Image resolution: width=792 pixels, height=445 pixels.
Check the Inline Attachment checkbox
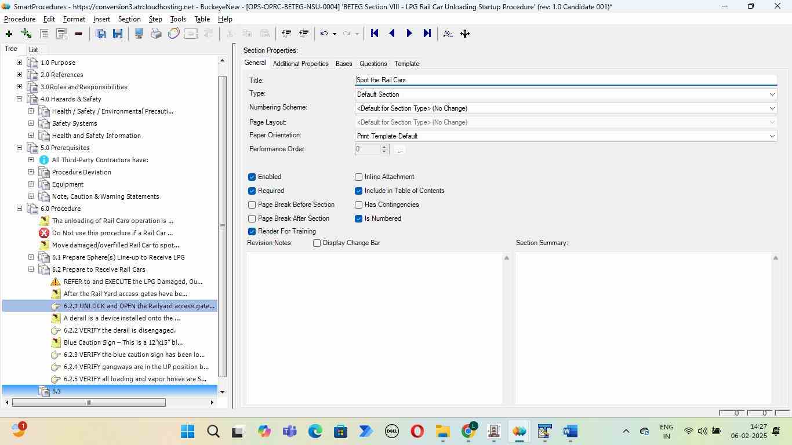pos(358,177)
